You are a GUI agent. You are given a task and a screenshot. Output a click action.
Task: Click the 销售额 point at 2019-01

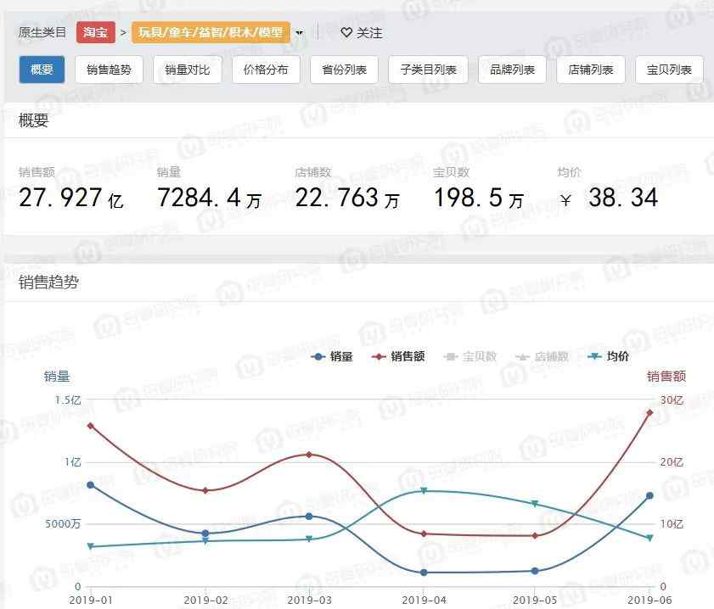pyautogui.click(x=91, y=426)
